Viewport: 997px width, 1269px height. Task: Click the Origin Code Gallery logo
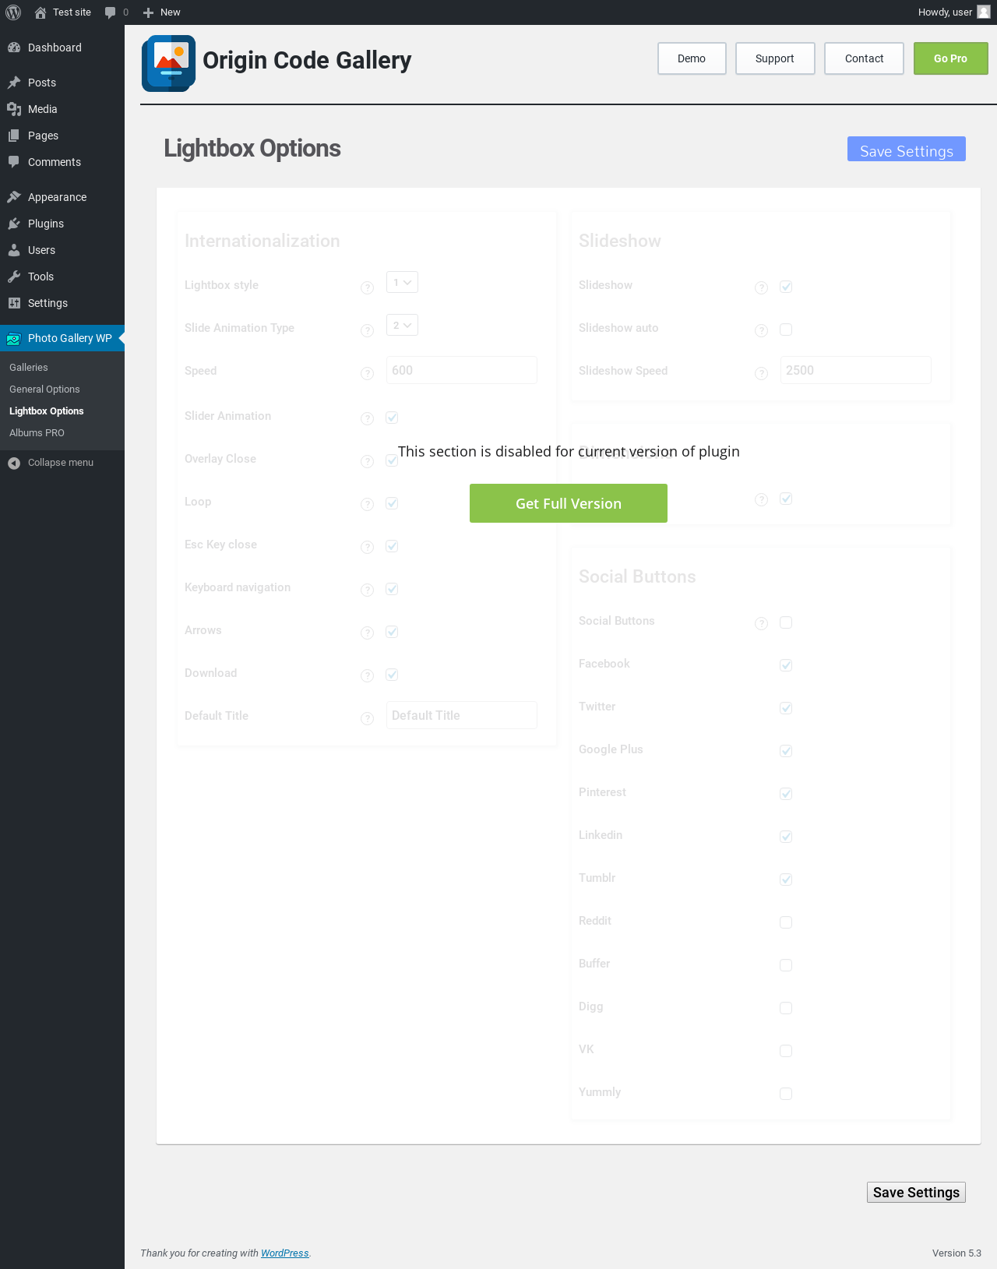pyautogui.click(x=169, y=63)
